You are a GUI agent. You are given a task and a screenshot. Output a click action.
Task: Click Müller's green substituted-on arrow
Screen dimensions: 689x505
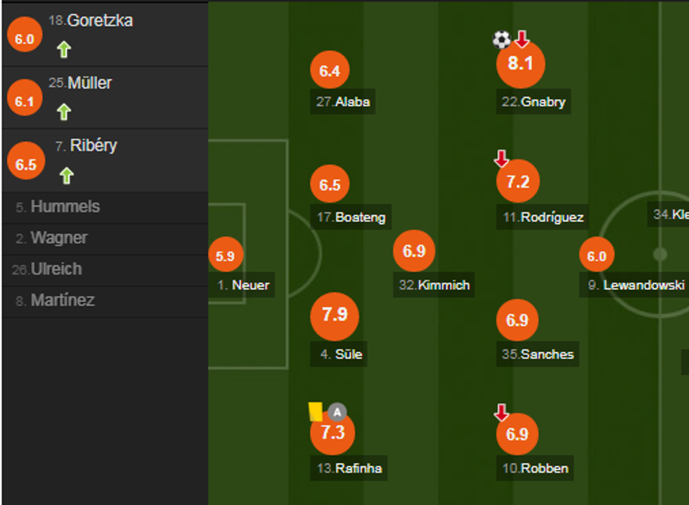click(x=64, y=112)
